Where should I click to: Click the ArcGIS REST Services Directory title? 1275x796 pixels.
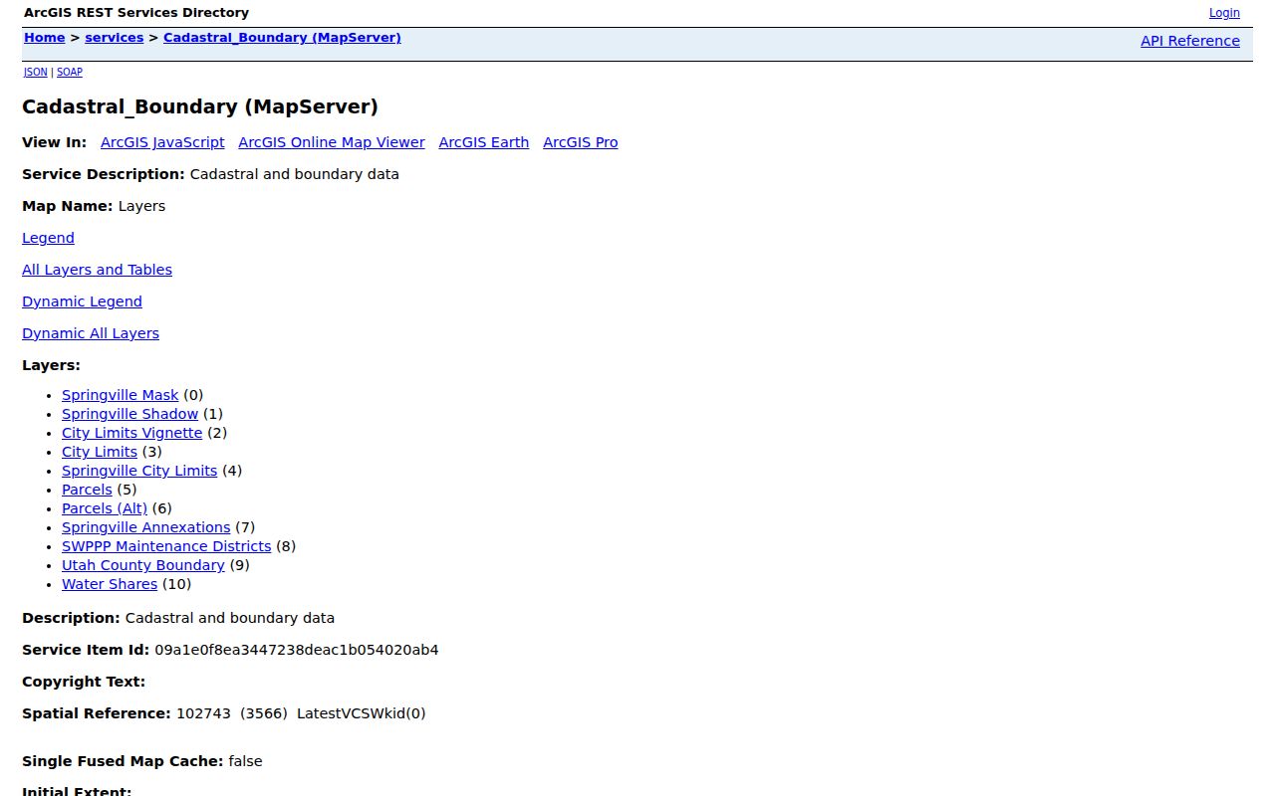click(x=136, y=13)
